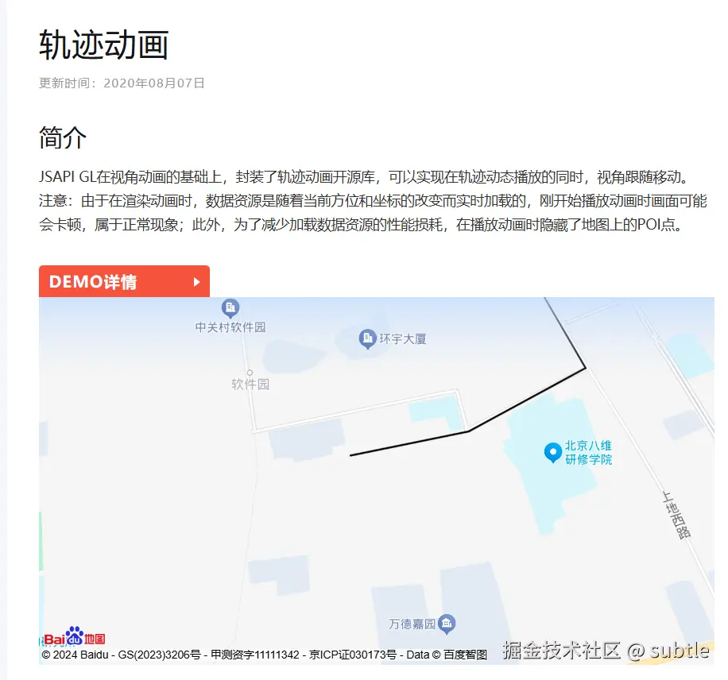Select the 中关村软件园 building marker icon
The image size is (728, 680).
[x=230, y=307]
